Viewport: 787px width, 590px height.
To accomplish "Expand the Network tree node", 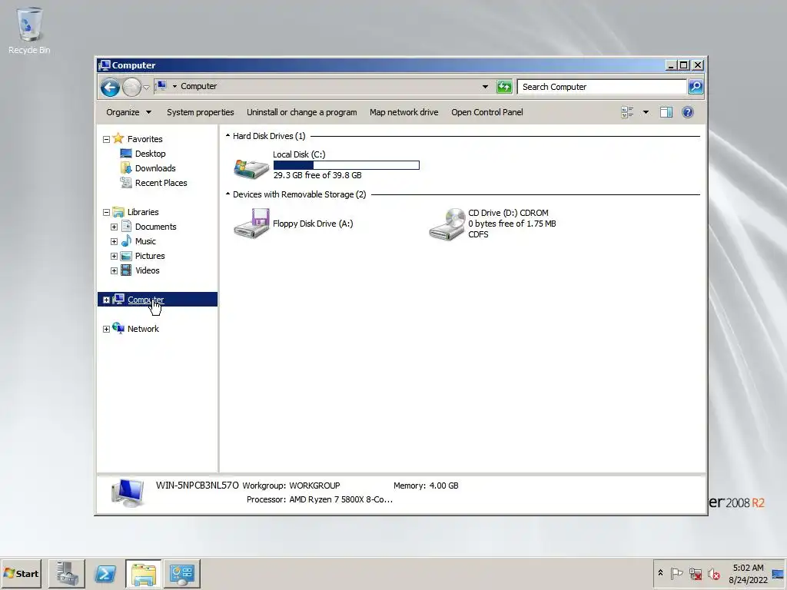I will (x=106, y=329).
